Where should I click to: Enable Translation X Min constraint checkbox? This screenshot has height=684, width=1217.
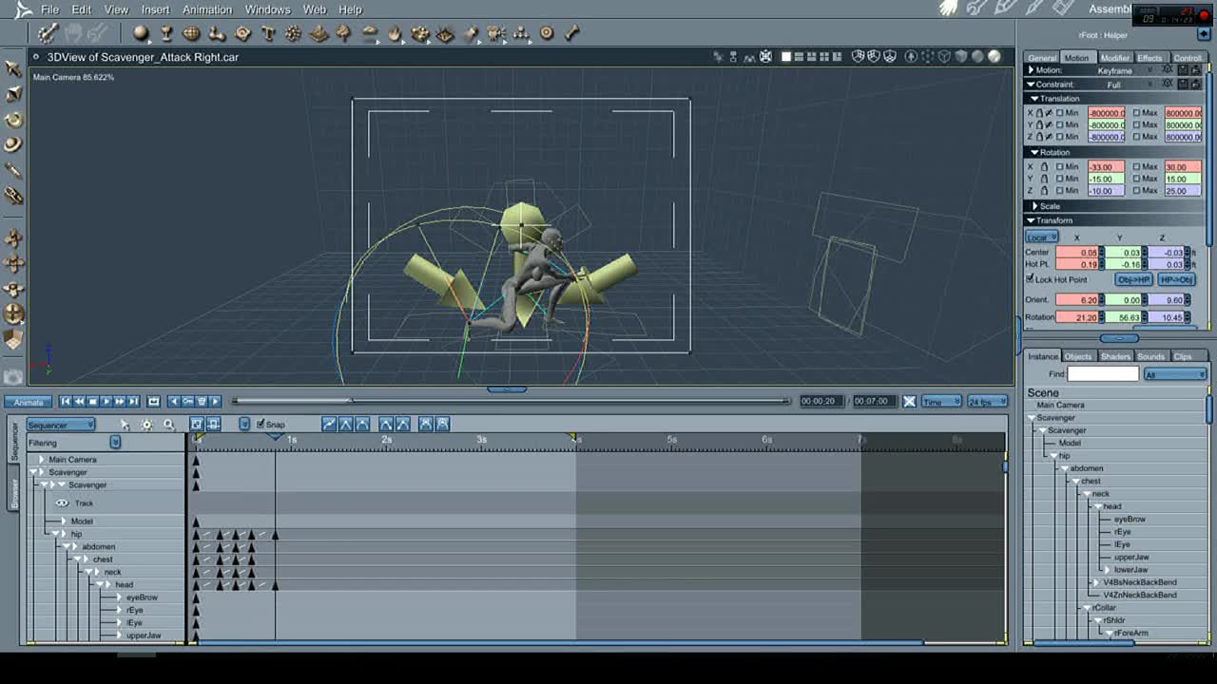(1060, 113)
